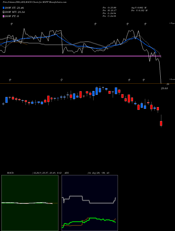Image resolution: width=175 pixels, height=231 pixels.
Task: Click the last red candlestick after the gap down
Action: pos(161,124)
